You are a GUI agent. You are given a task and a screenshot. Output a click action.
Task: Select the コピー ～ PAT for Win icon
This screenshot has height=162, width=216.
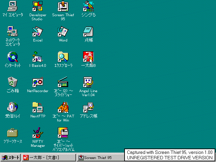pos(63,107)
